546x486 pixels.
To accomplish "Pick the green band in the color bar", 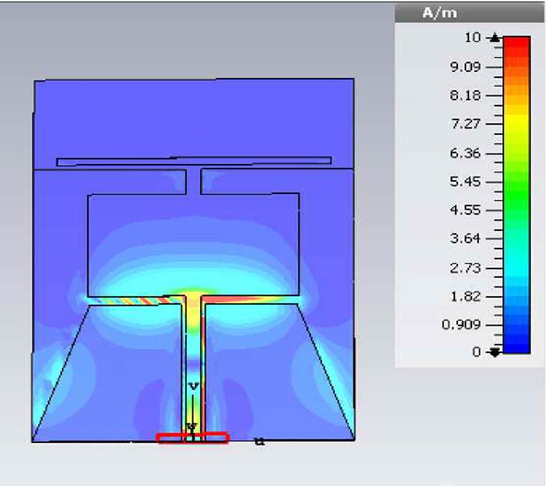I will point(517,182).
